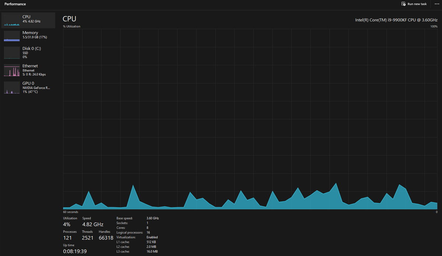This screenshot has height=256, width=442.
Task: Click the Memory 5.5/31.9 GB (17%) text
Action: click(35, 38)
